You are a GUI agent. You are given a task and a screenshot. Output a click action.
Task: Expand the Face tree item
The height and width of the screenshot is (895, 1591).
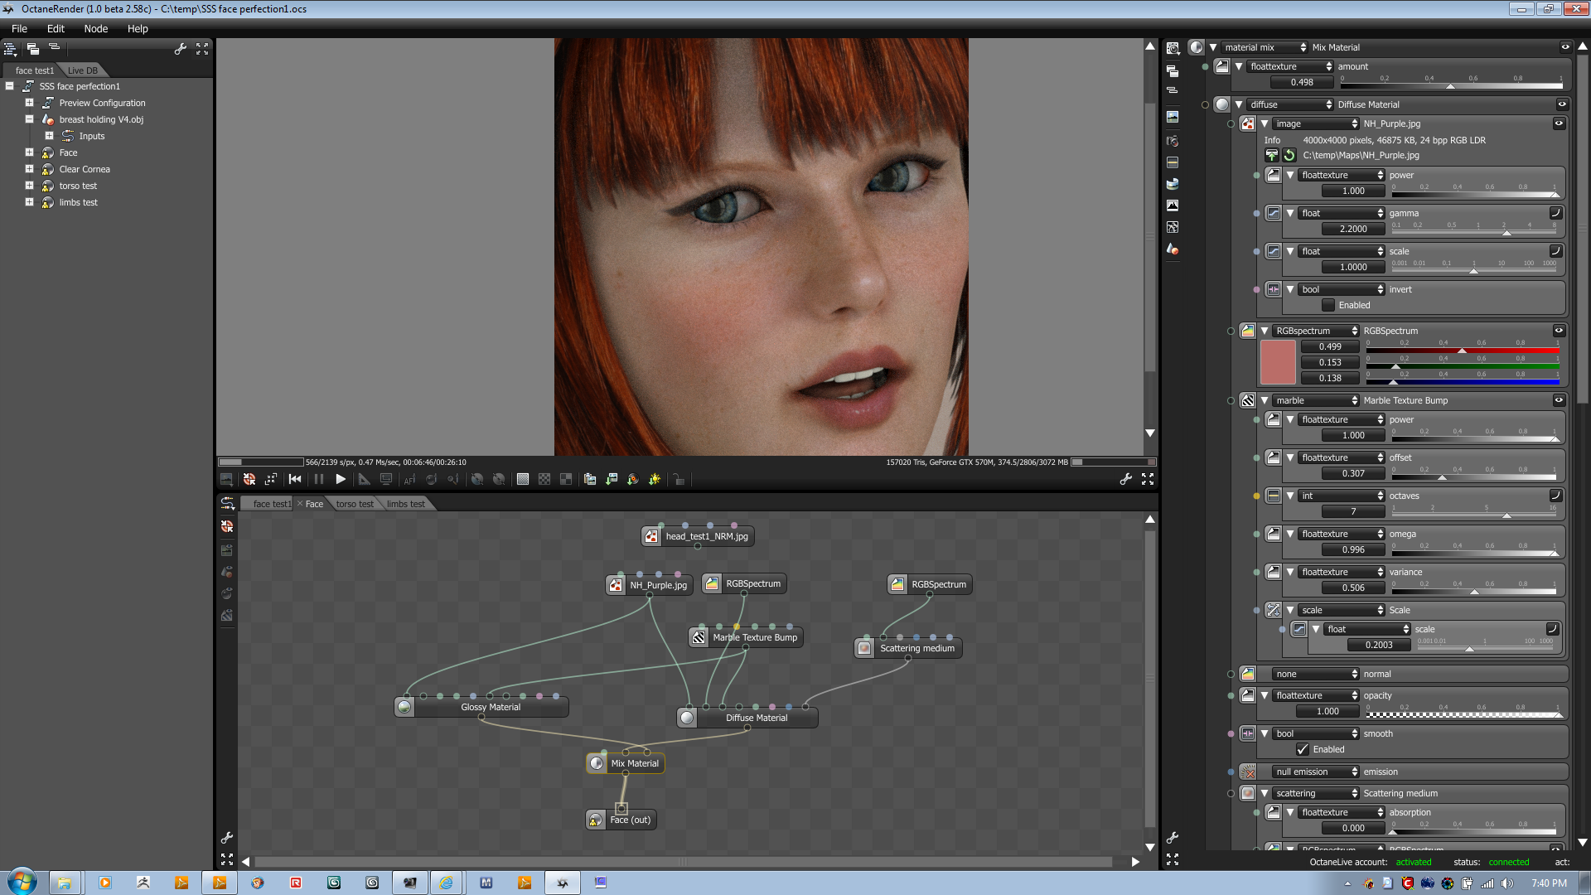pyautogui.click(x=29, y=152)
